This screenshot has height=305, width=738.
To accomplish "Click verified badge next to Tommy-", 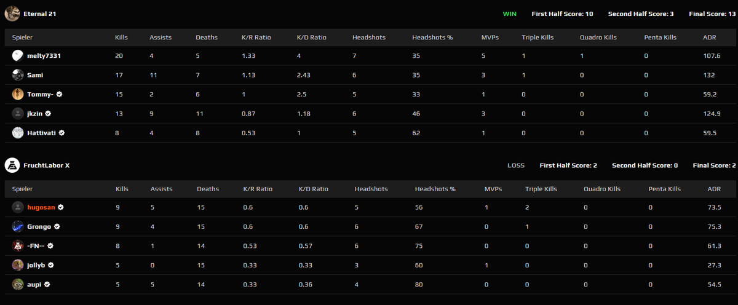I will [x=60, y=94].
